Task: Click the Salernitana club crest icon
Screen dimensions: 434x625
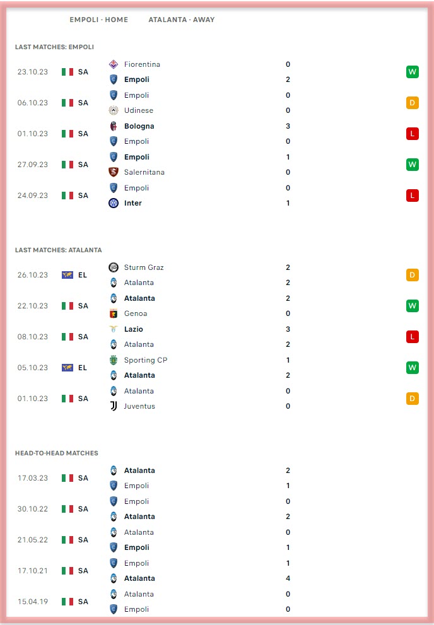Action: (114, 172)
